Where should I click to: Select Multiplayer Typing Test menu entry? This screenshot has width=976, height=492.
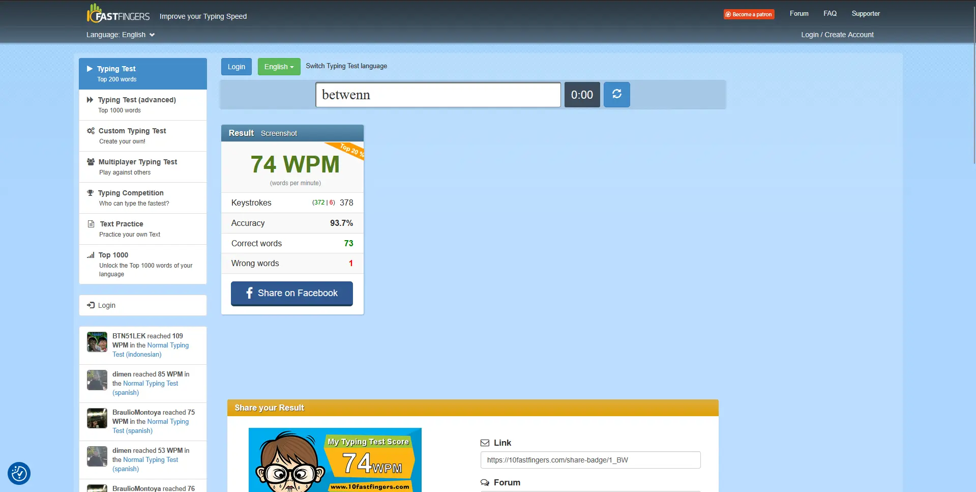click(x=143, y=167)
